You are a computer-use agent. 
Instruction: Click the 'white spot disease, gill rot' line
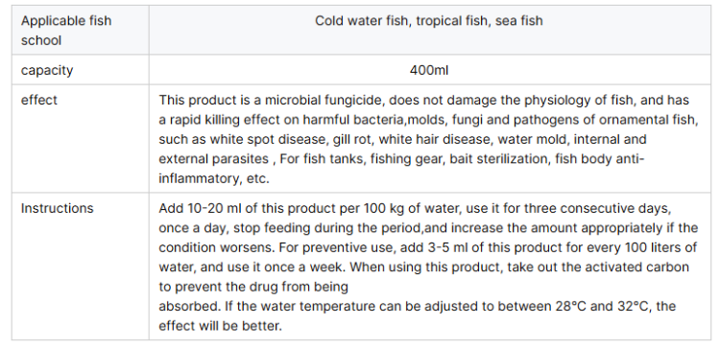(402, 139)
